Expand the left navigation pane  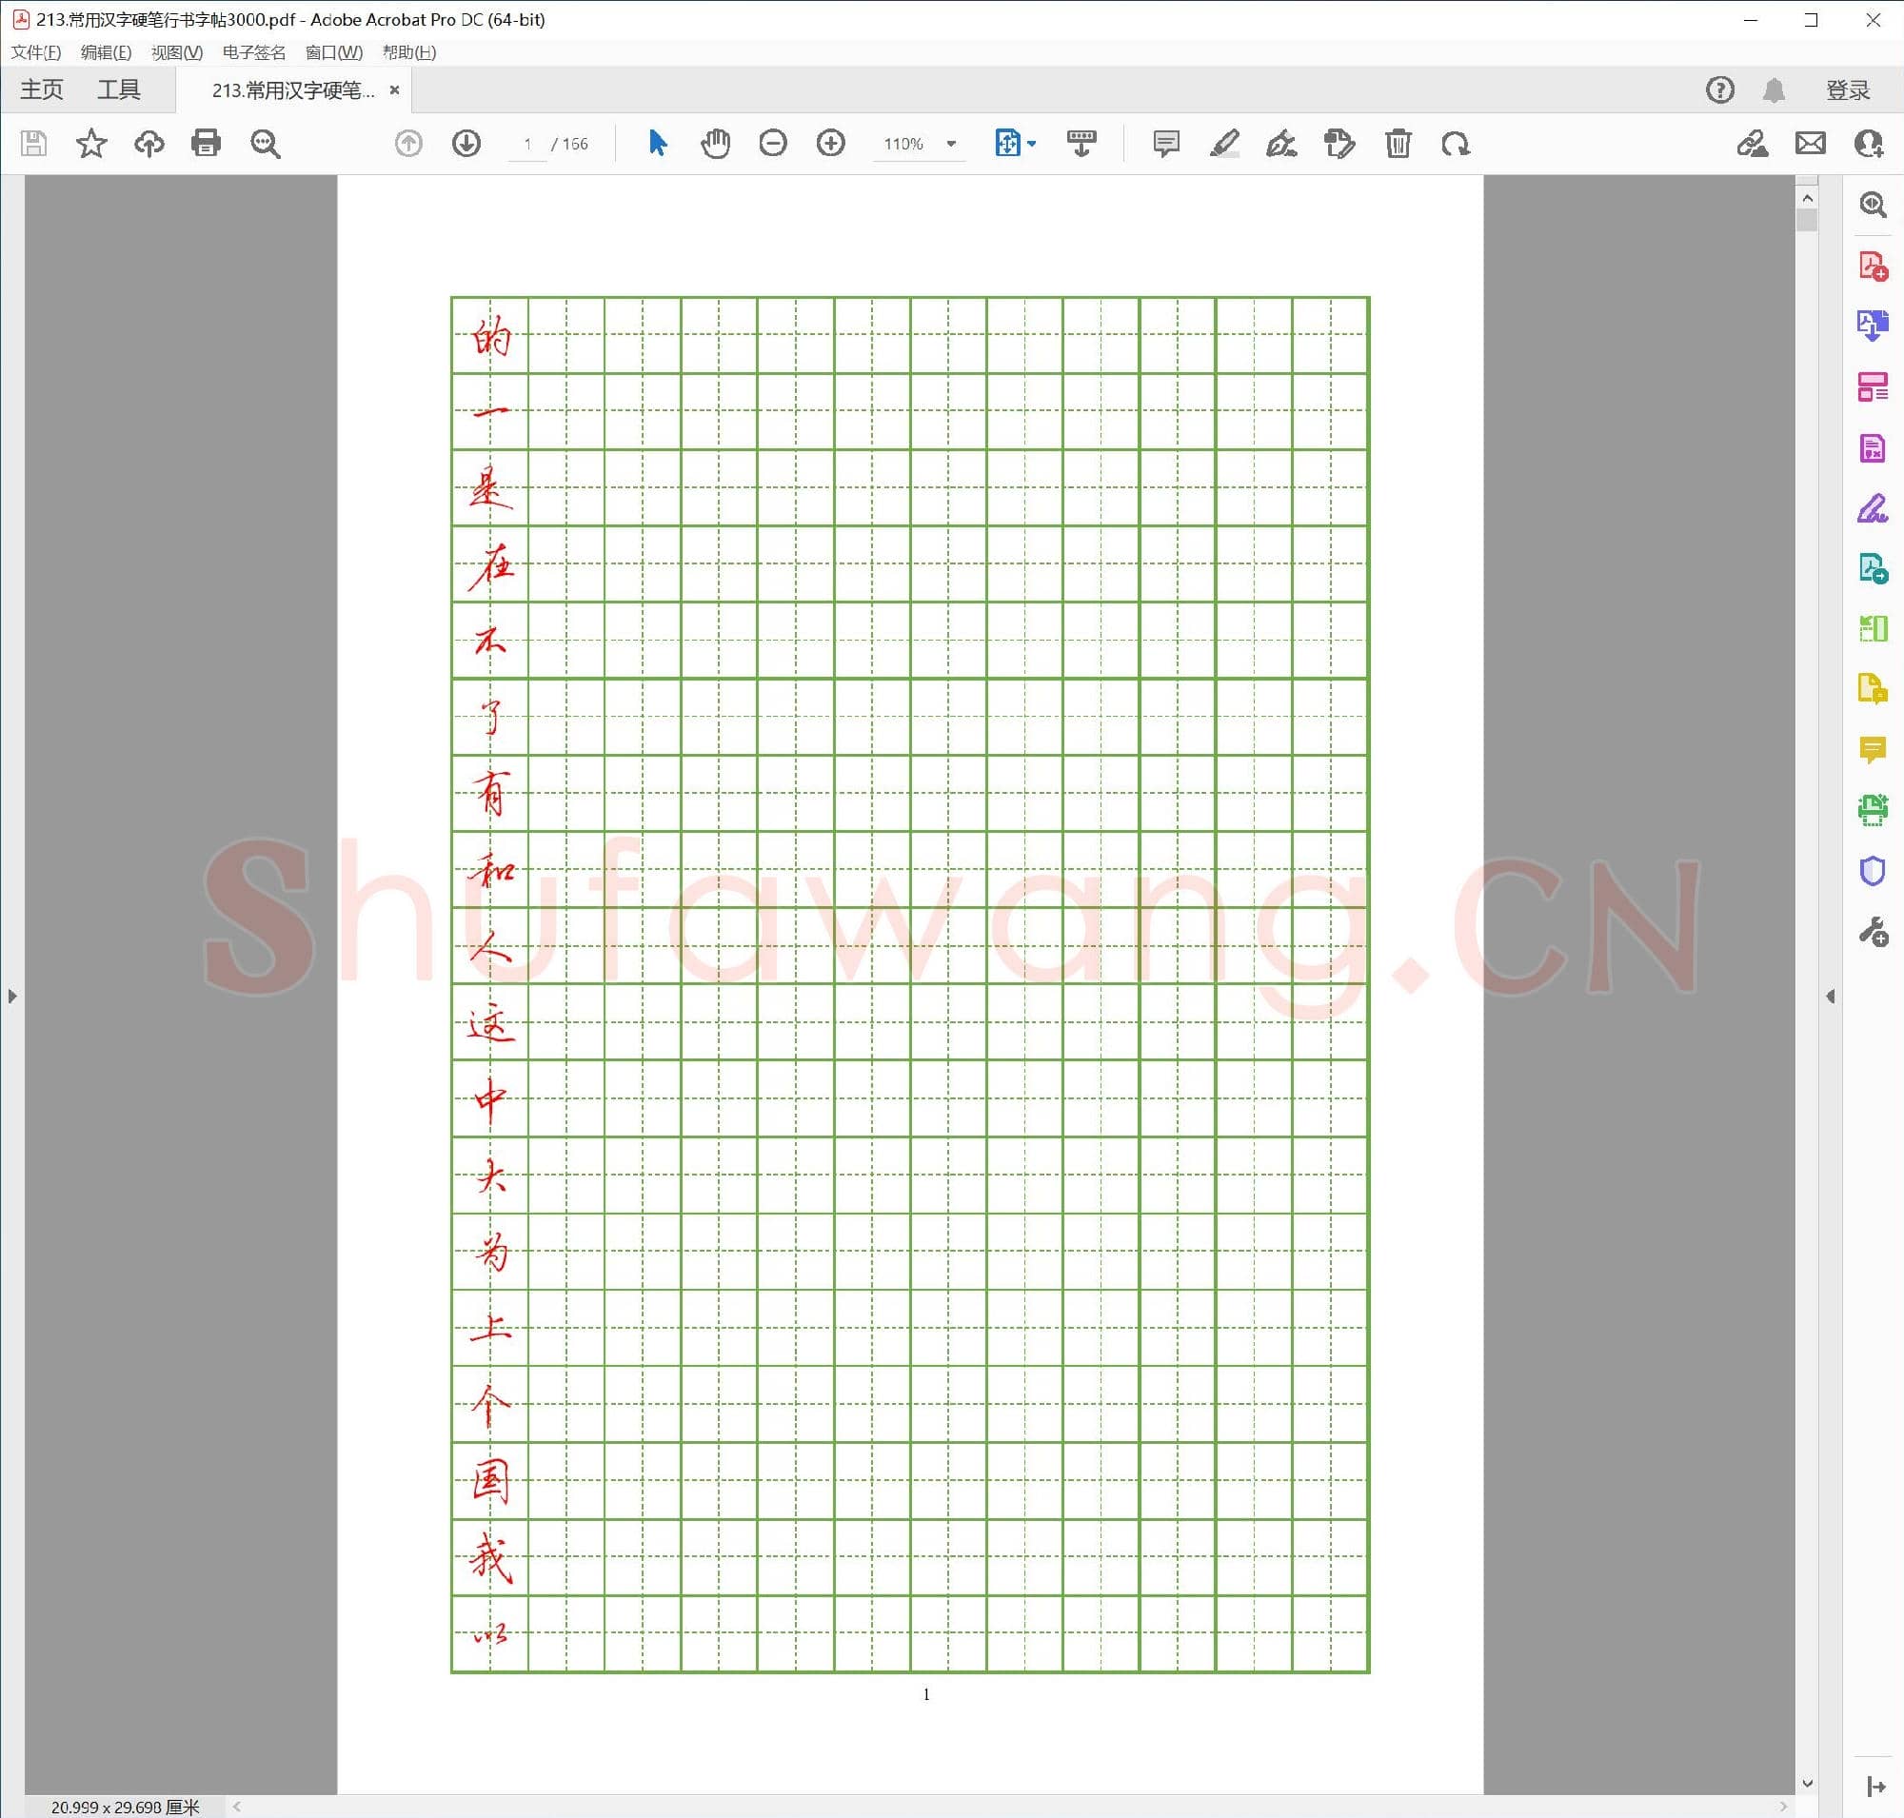tap(11, 996)
